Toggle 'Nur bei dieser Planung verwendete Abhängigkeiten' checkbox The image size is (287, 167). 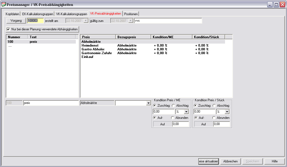click(8, 29)
